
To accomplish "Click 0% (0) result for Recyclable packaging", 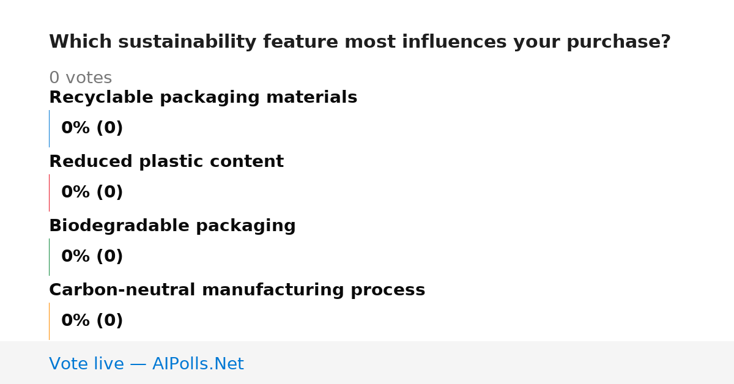I will [92, 128].
